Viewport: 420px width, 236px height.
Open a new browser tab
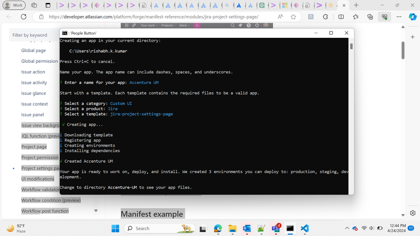[x=356, y=5]
